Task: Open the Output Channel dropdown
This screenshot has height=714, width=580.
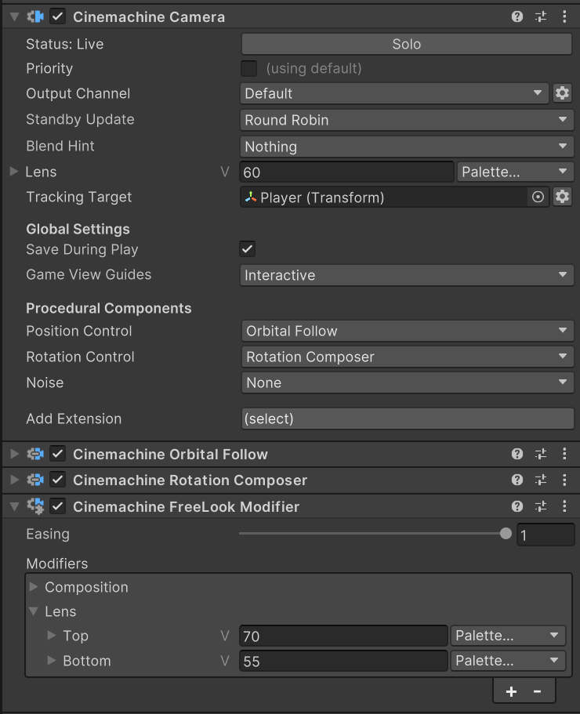Action: point(394,93)
